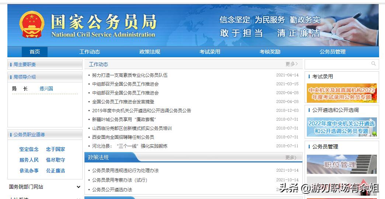Open policy 公务员录用违规违纪行为处理办法
Image resolution: width=385 pixels, height=199 pixels.
[x=125, y=170]
